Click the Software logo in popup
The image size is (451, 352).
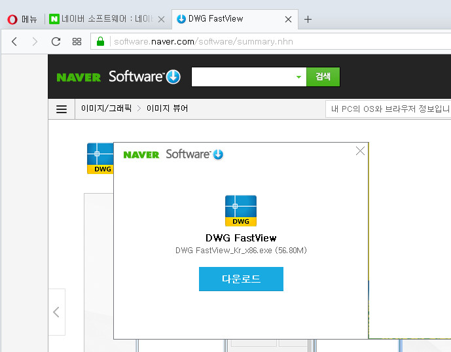194,154
